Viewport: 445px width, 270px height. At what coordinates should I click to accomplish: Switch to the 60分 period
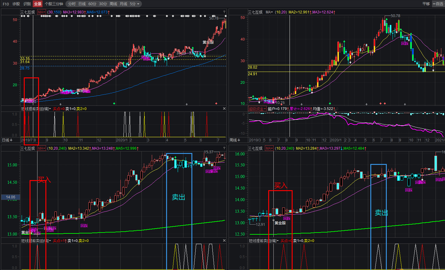coord(92,4)
